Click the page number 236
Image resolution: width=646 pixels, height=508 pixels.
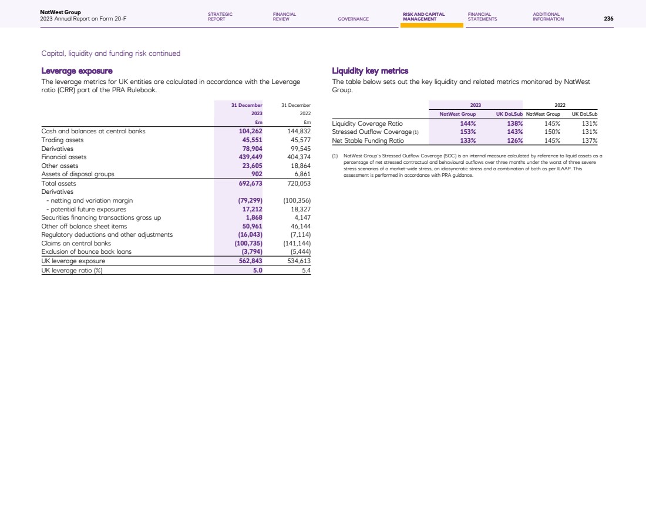[x=608, y=19]
